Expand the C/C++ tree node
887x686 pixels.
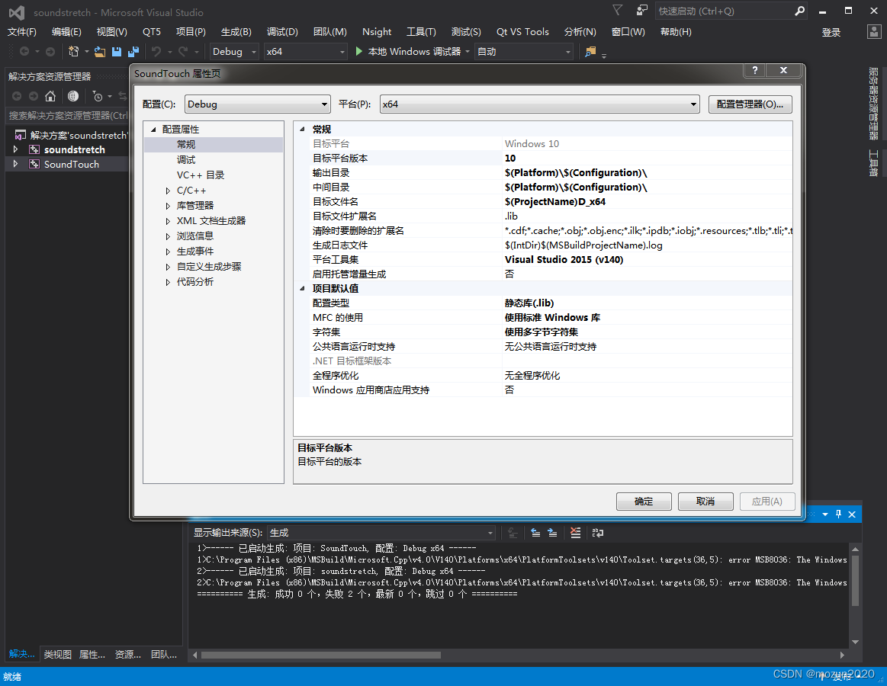pos(169,191)
